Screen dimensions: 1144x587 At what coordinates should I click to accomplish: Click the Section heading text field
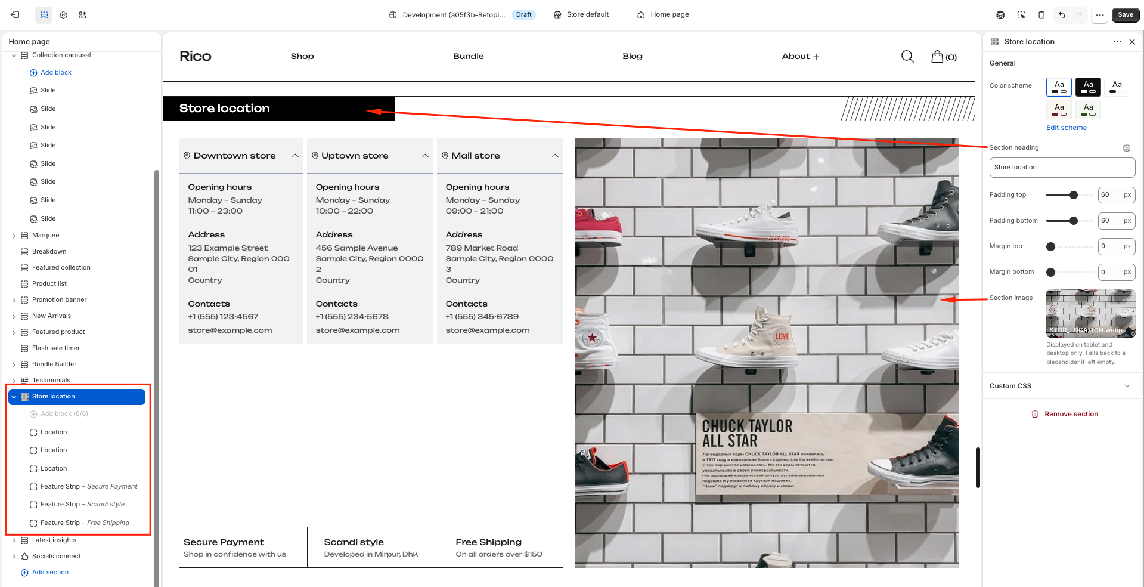1062,168
